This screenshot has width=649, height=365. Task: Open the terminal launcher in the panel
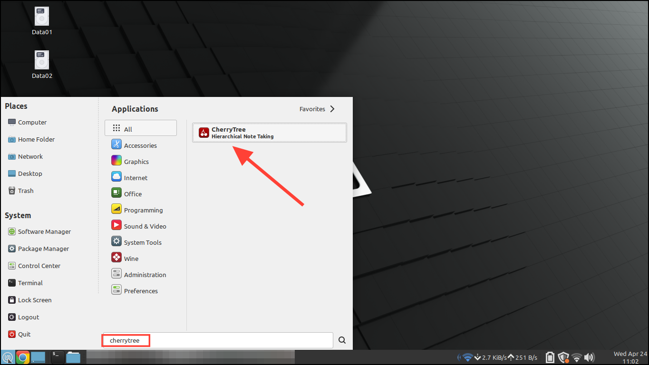point(58,357)
